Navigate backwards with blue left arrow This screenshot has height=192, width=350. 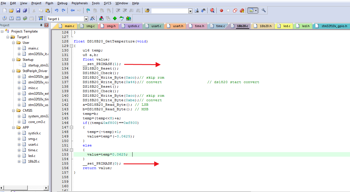[72, 10]
